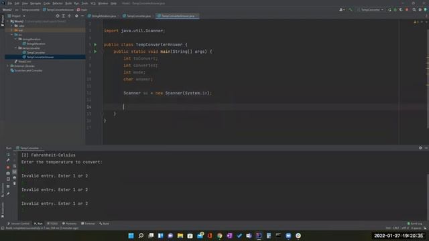Click the pin tab icon in Run panel
Screen dimensions: 429x241
click(8, 193)
